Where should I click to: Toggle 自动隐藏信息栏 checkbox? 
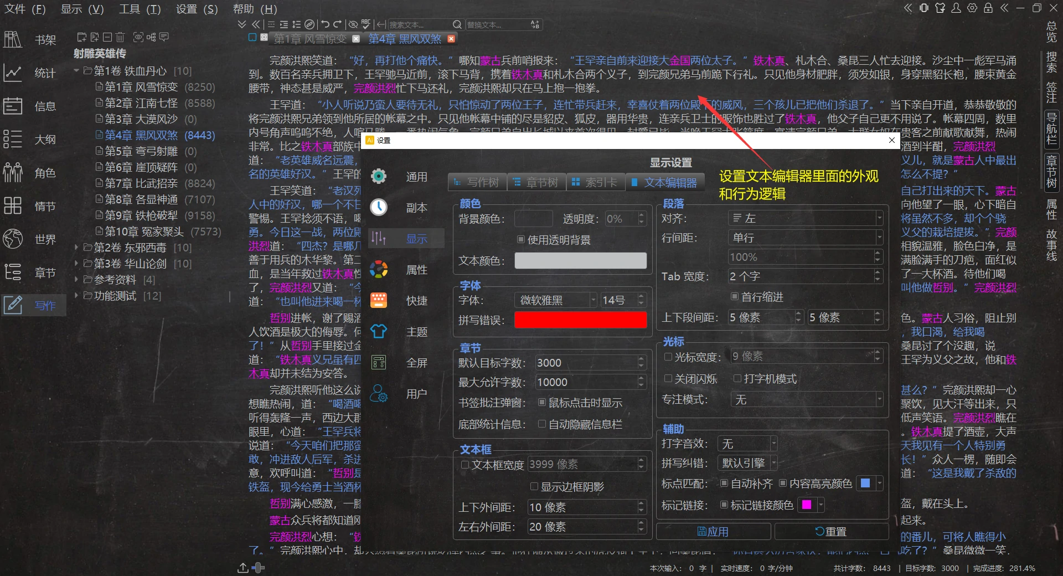pyautogui.click(x=542, y=424)
